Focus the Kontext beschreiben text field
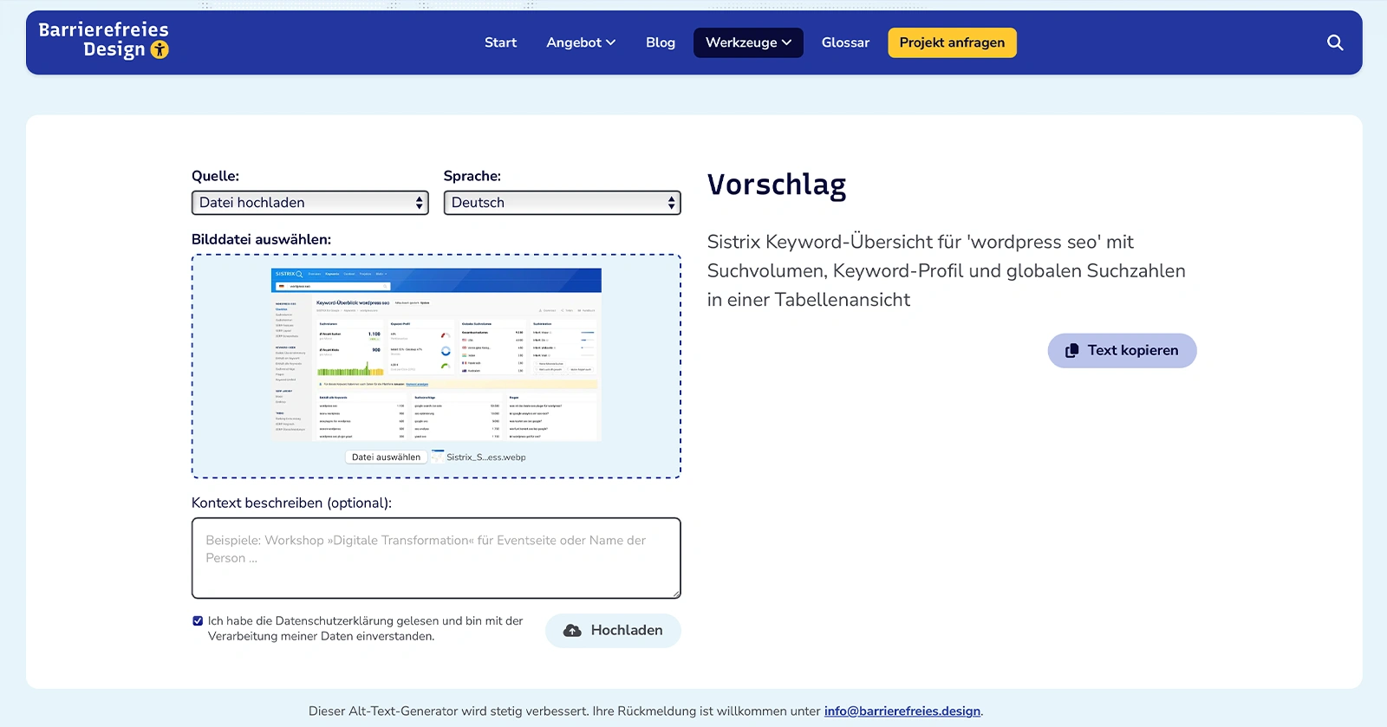The height and width of the screenshot is (727, 1387). pyautogui.click(x=436, y=558)
